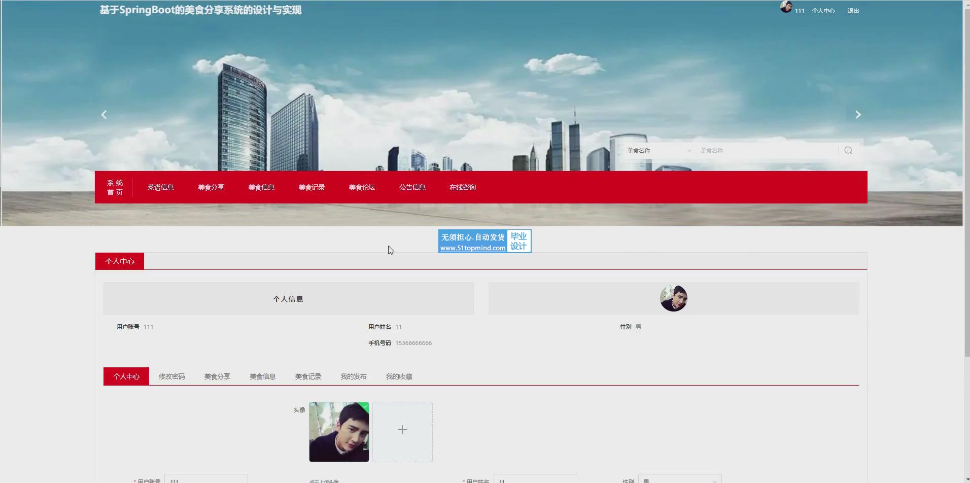Click the 个人信息 panel heading
This screenshot has height=483, width=970.
288,299
